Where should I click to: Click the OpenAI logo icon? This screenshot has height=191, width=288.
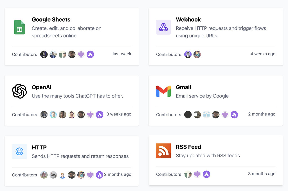tap(19, 91)
